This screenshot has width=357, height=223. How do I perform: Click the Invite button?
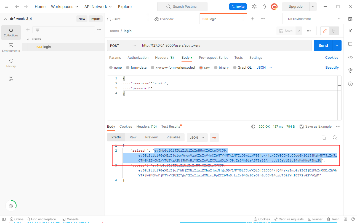pos(238,7)
